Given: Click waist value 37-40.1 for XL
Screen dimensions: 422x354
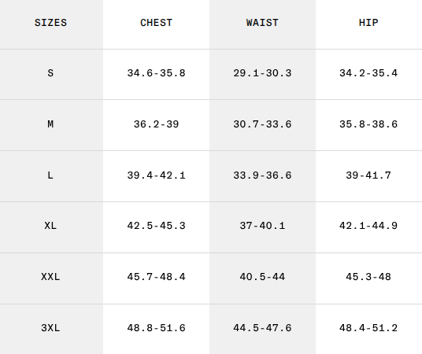Looking at the screenshot, I should tap(262, 226).
